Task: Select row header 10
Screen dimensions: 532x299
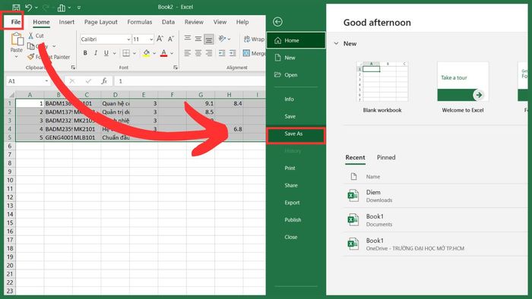Action: [x=10, y=180]
